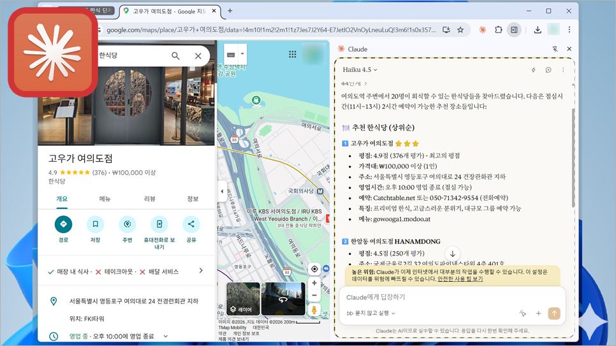
Task: Click the 주변 nearby search icon
Action: click(x=127, y=224)
